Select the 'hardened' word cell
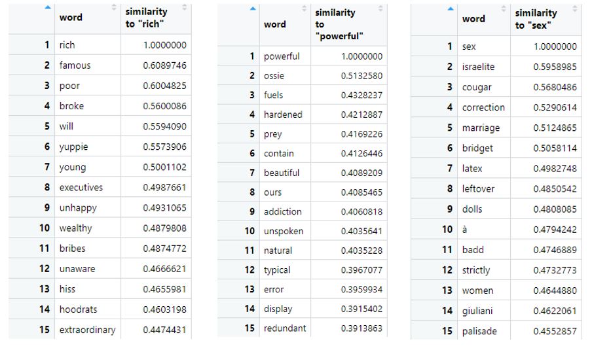 click(x=283, y=114)
